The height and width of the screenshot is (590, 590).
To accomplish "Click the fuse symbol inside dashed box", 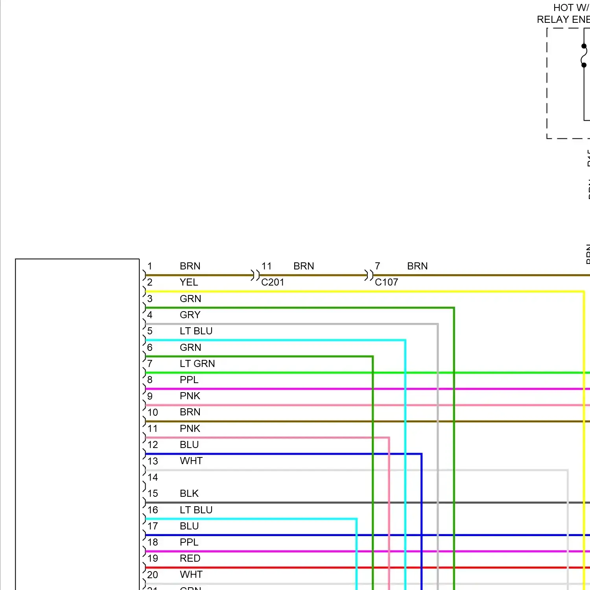I will [584, 55].
